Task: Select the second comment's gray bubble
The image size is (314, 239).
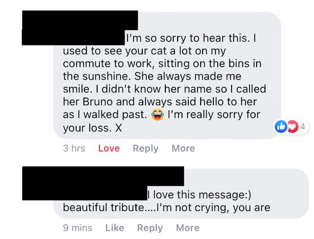Action: [181, 194]
